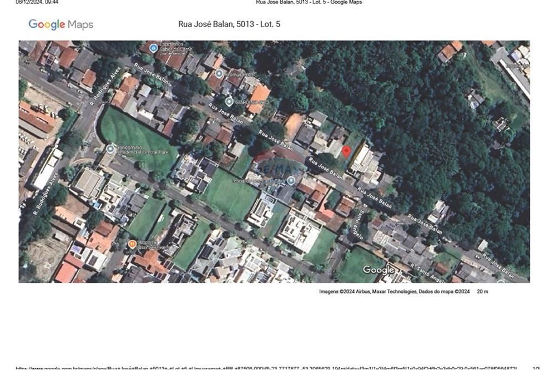Select the title Rua José Balan, 5013

pos(228,24)
